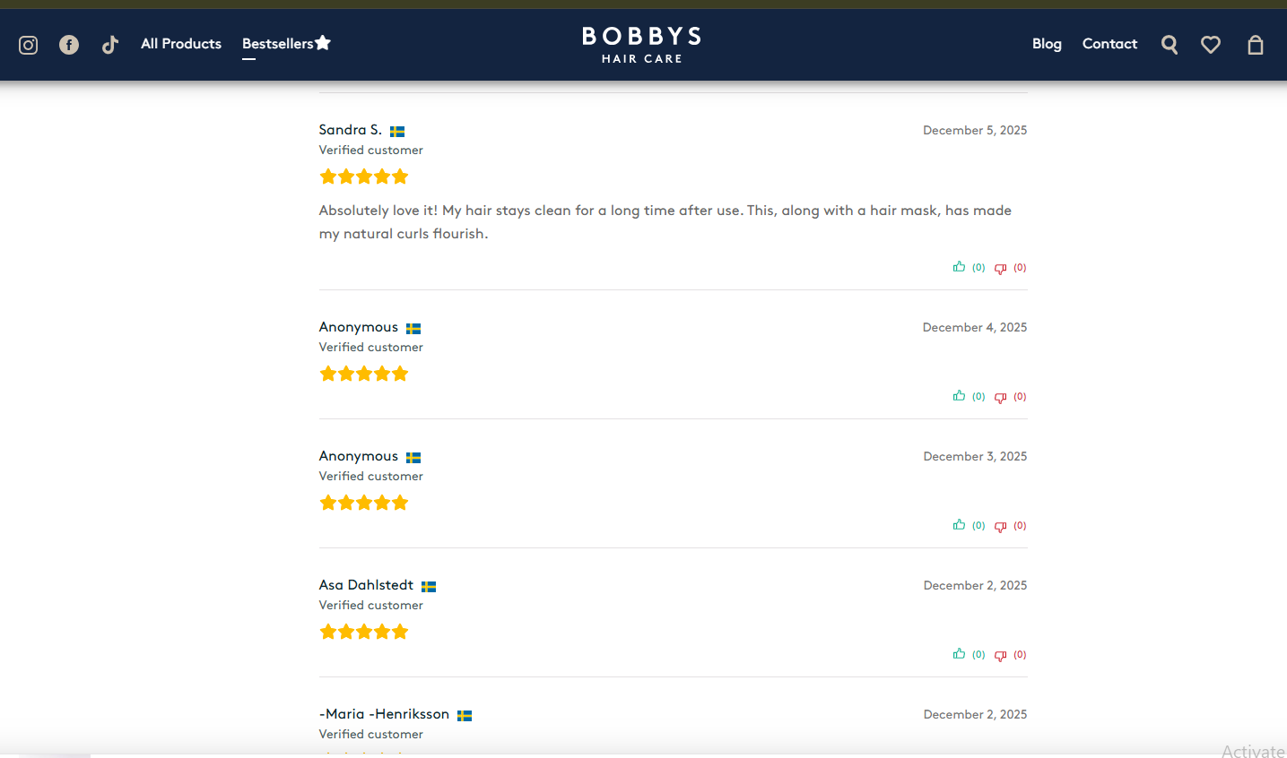The height and width of the screenshot is (758, 1287).
Task: Click the review date December 3, 2025
Action: (975, 456)
